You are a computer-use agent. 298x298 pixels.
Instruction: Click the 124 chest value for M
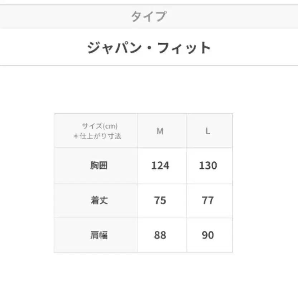[x=160, y=165]
